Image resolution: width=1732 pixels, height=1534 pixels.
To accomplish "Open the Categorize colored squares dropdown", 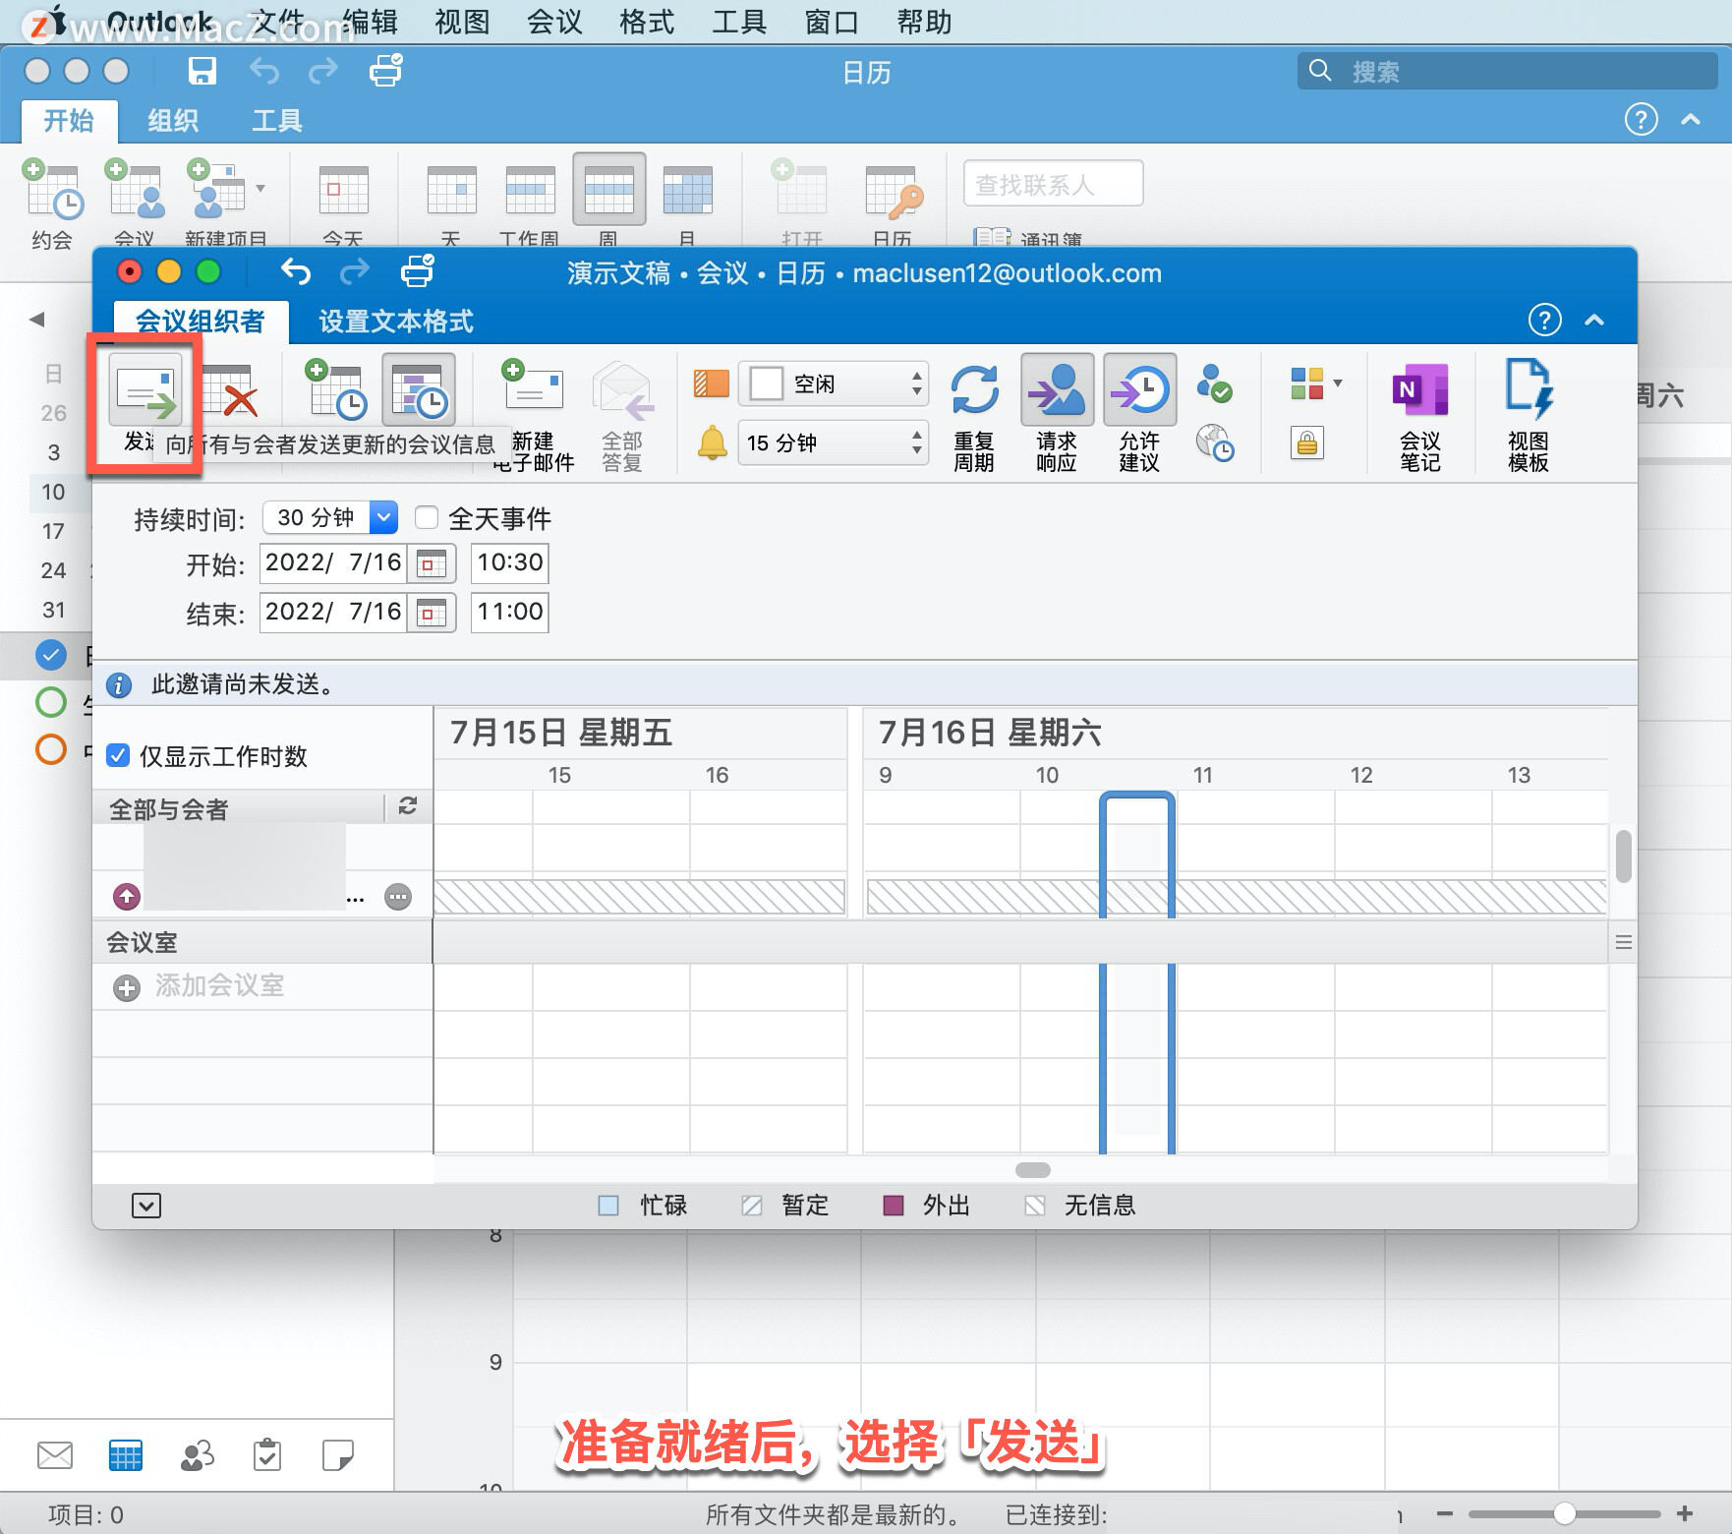I will click(x=1316, y=383).
